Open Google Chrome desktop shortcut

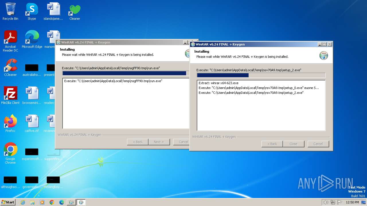(10, 153)
